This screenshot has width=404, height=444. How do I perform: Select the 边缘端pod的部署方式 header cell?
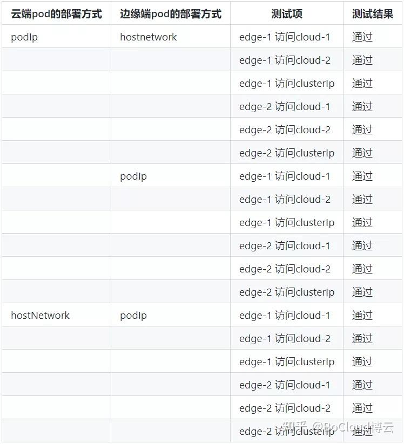tap(170, 14)
